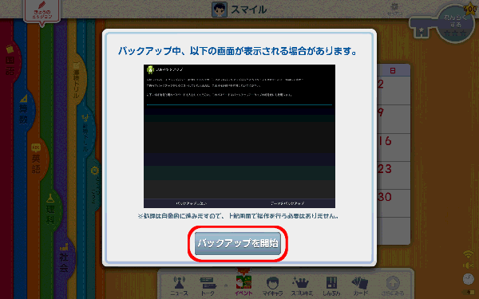
Task: Click the backup screen preview thumbnail
Action: point(239,136)
